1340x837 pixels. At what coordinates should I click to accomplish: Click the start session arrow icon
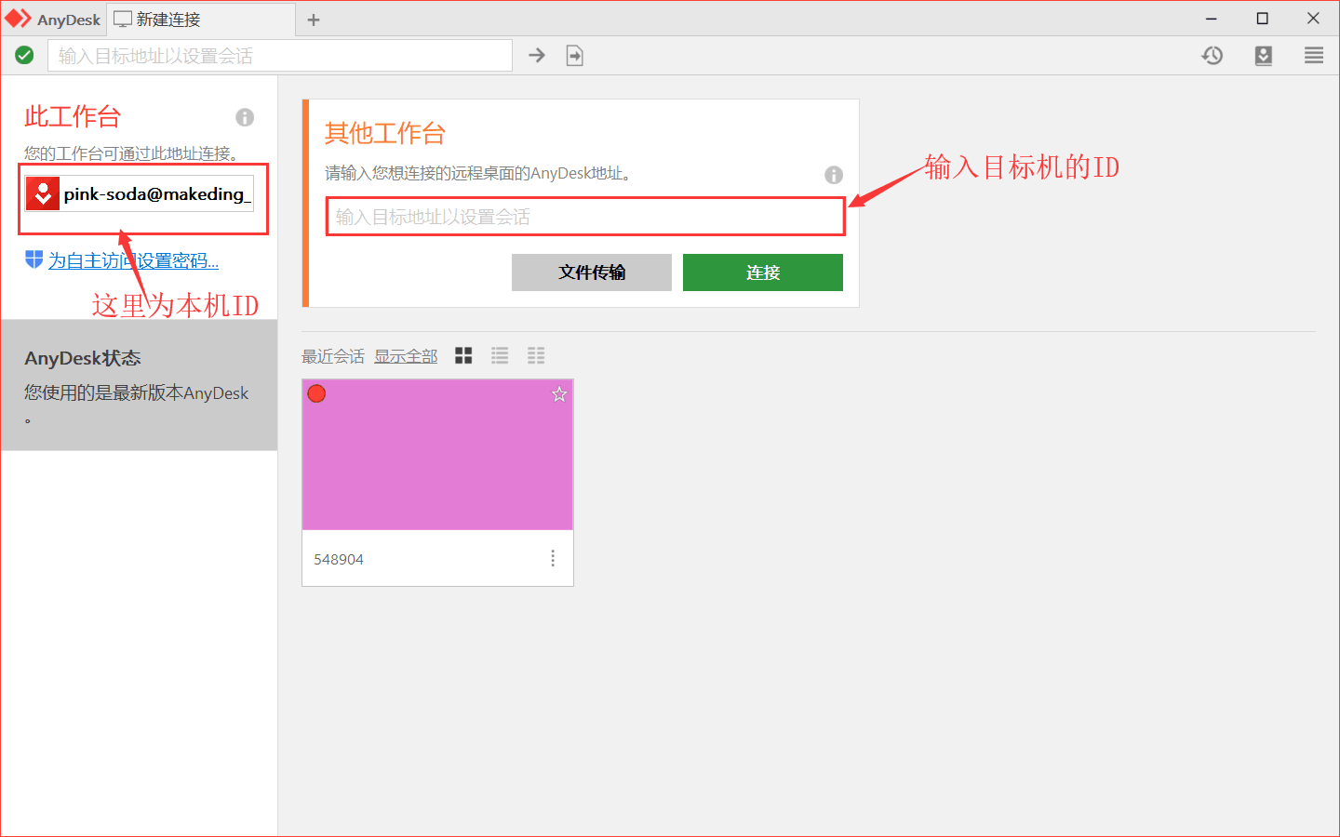coord(537,55)
